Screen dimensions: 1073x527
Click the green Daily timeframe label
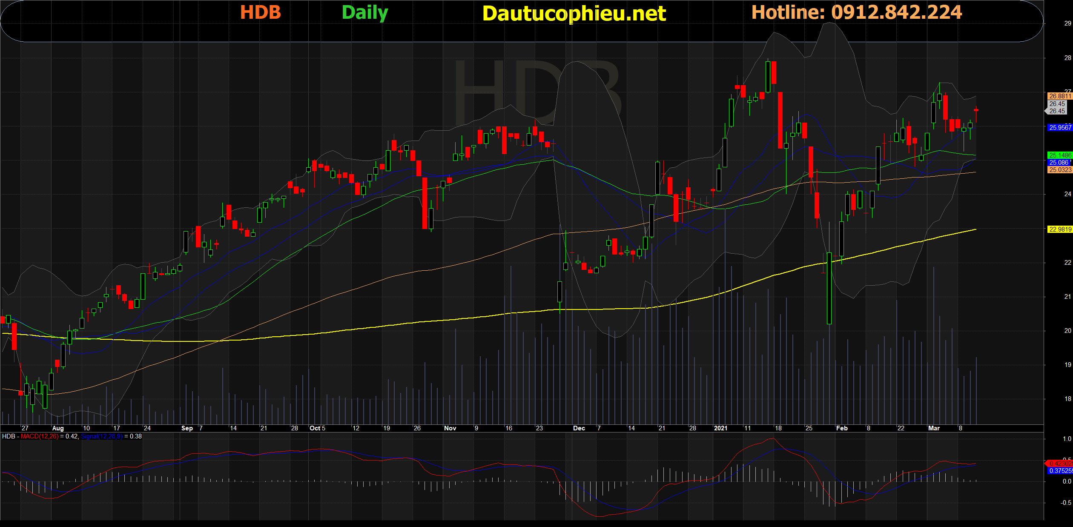(364, 13)
